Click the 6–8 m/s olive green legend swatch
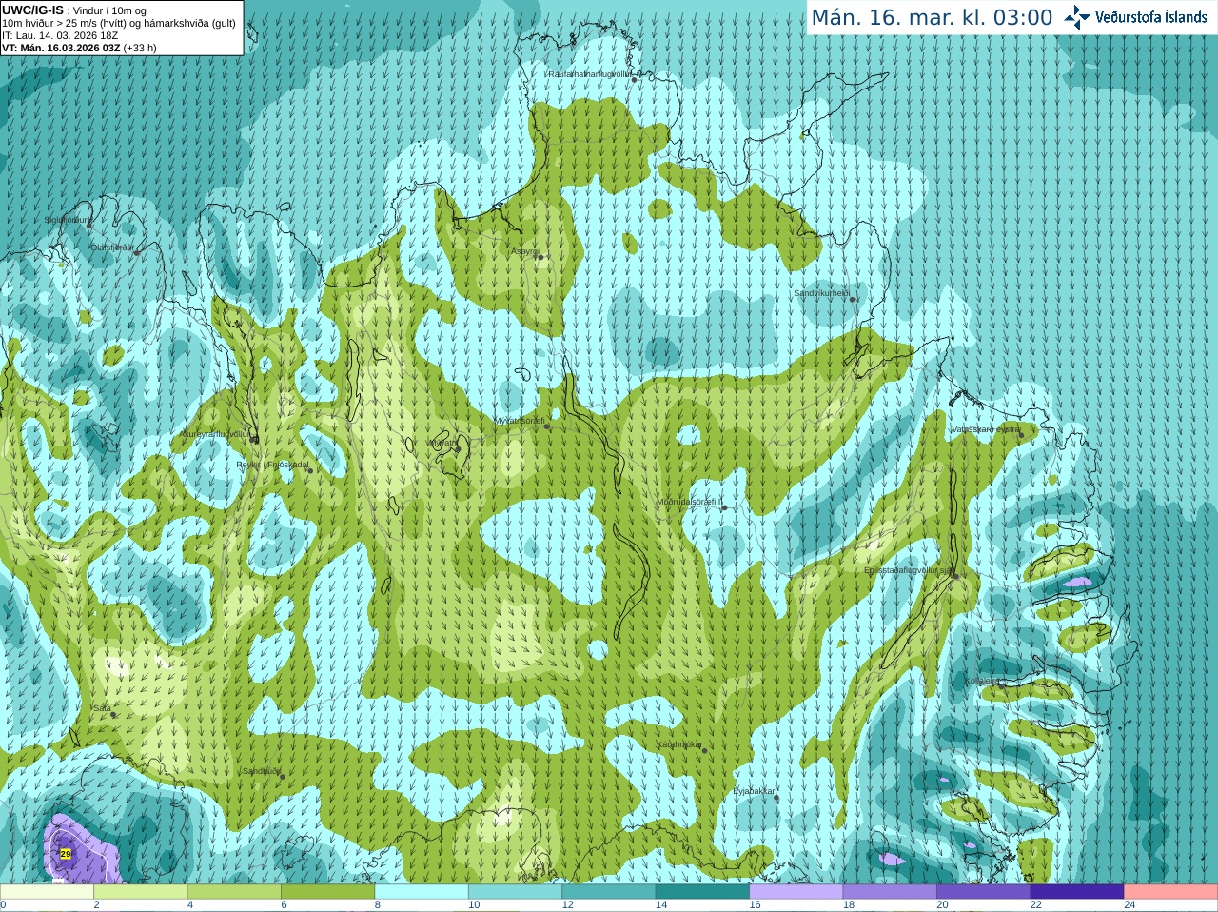The width and height of the screenshot is (1218, 912). click(x=327, y=892)
